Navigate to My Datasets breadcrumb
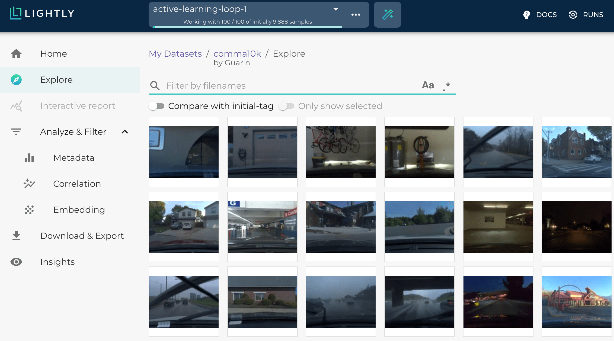 (x=175, y=53)
